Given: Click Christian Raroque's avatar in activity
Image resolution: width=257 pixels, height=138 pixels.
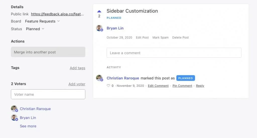Looking at the screenshot, I should (99, 78).
